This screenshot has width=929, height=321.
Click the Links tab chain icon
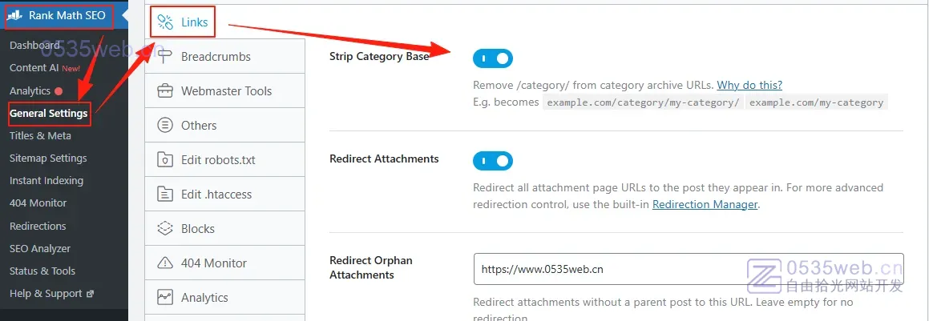click(166, 22)
